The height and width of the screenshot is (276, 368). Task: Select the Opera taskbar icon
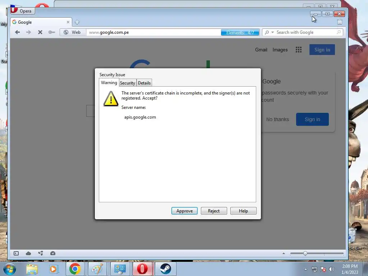pyautogui.click(x=142, y=269)
